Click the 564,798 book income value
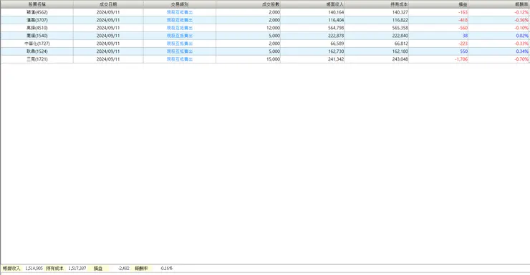 pyautogui.click(x=336, y=28)
